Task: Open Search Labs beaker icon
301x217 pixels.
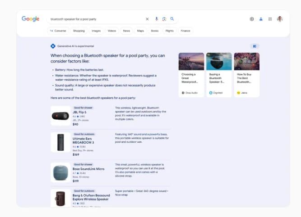Action: [x=261, y=19]
